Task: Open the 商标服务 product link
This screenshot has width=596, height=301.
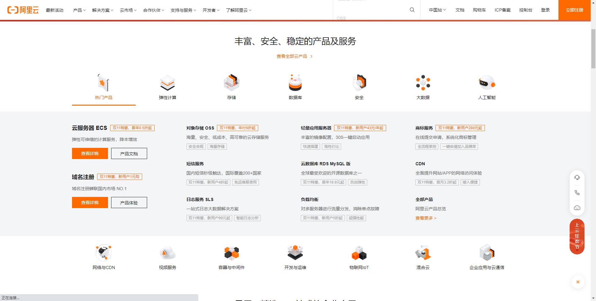Action: 424,128
